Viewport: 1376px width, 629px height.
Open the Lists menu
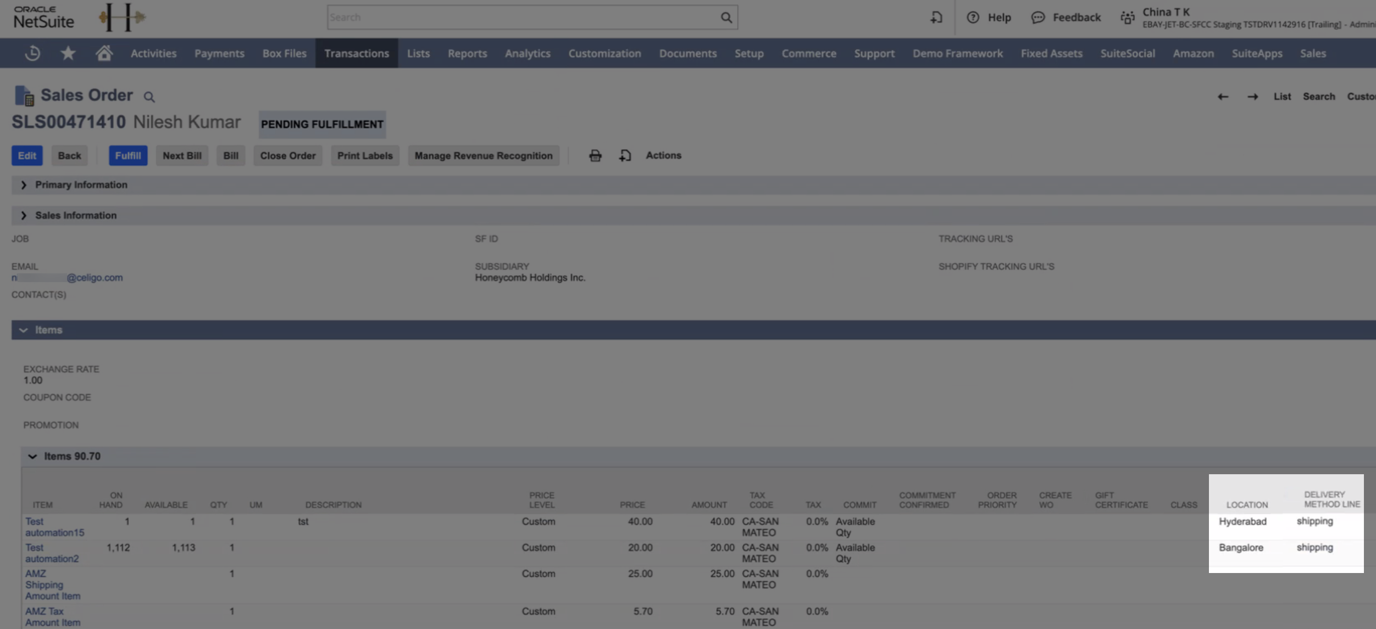418,53
